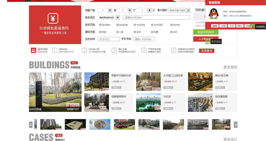Image resolution: width=266 pixels, height=141 pixels.
Task: Select the 中式风格 decoration style
Action: [x=135, y=25]
